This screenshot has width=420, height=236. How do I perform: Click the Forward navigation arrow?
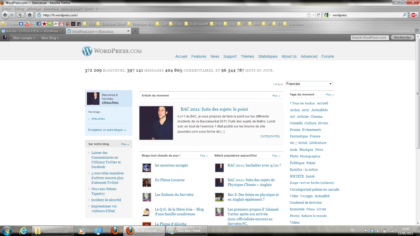[12, 15]
